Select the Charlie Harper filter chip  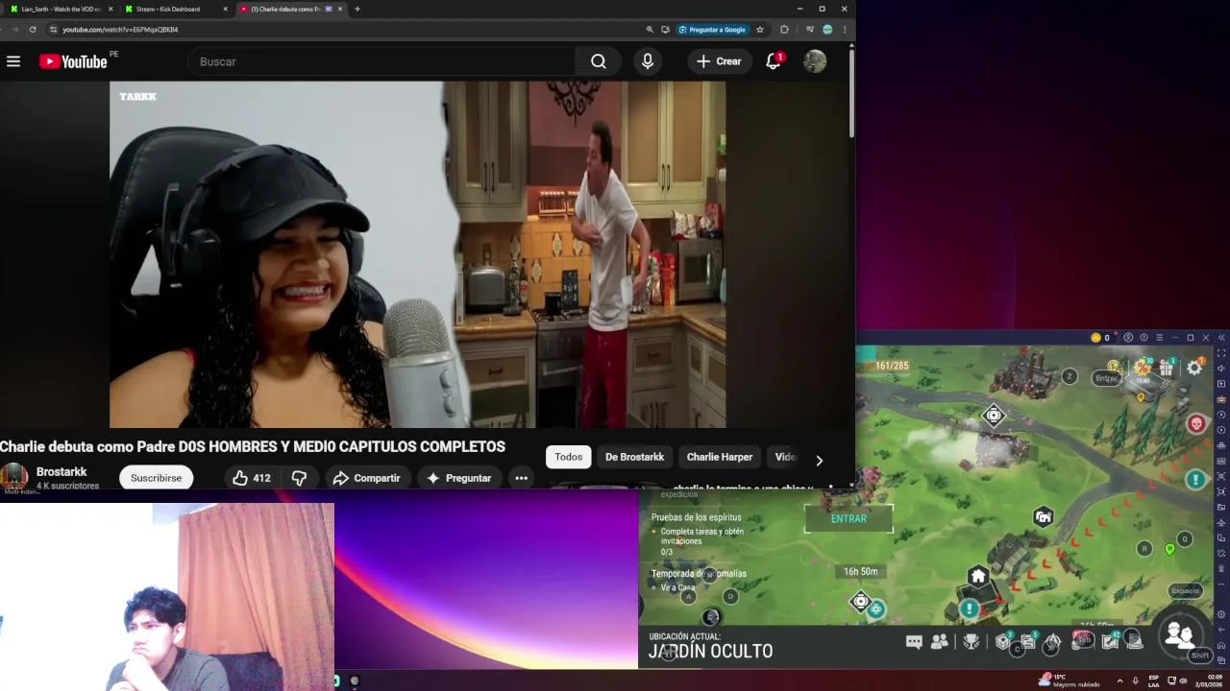coord(720,457)
